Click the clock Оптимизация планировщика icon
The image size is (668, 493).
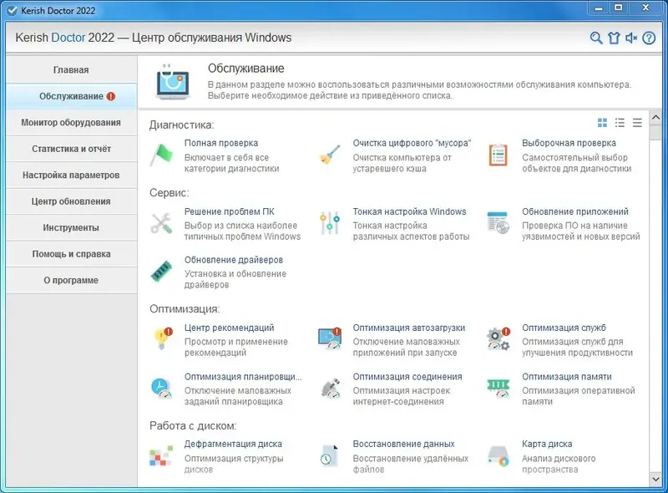161,388
